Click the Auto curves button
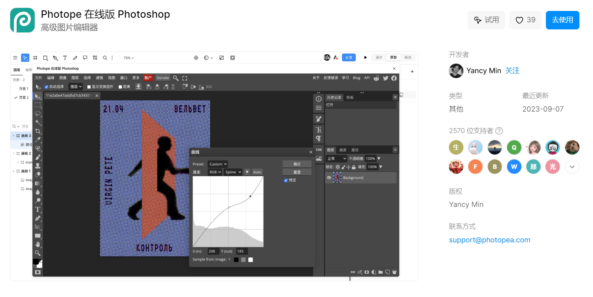 click(x=257, y=172)
